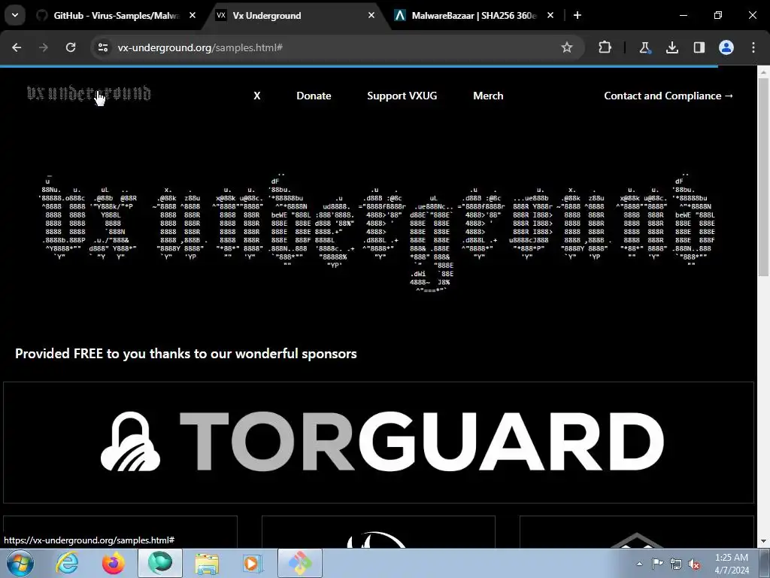Screen dimensions: 770x578
Task: Click the vx underground site logo
Action: (89, 93)
